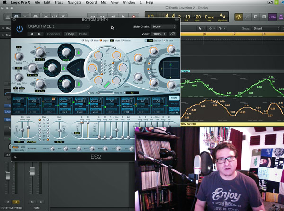Open the Side Chain None dropdown
The image size is (284, 211).
coord(164,26)
